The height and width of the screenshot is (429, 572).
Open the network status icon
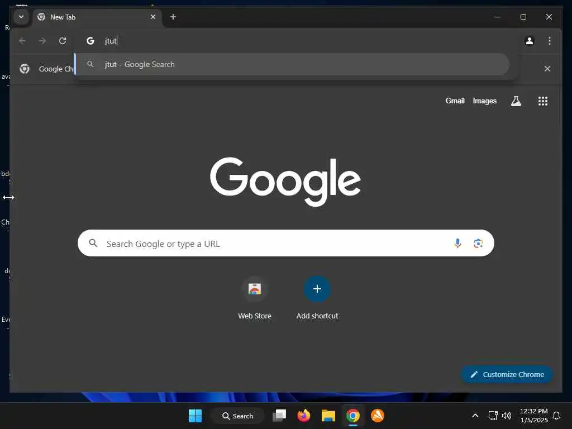click(493, 416)
